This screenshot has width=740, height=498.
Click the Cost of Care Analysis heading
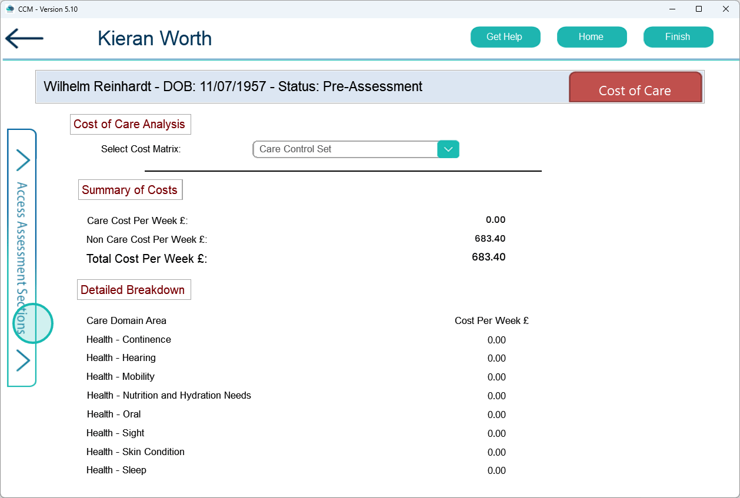pos(129,124)
